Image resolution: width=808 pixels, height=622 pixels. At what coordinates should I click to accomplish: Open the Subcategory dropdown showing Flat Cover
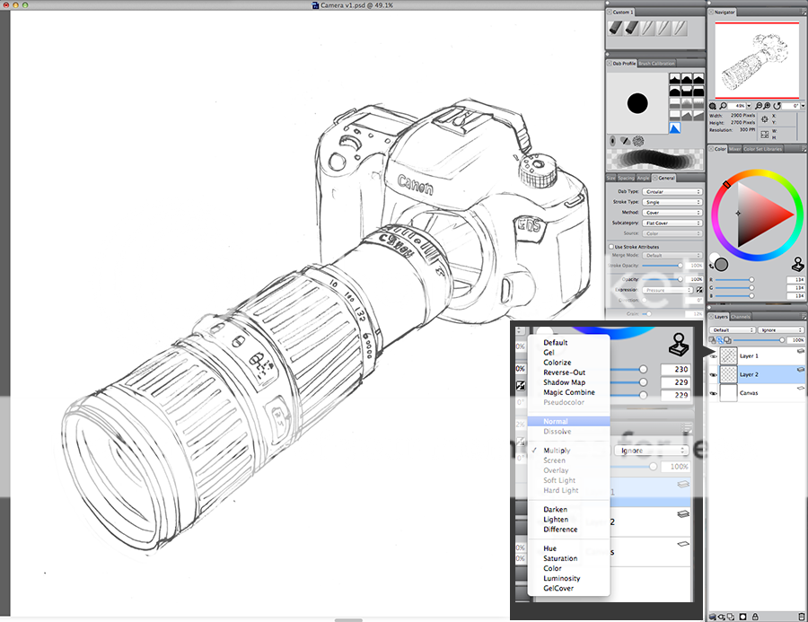[x=672, y=223]
